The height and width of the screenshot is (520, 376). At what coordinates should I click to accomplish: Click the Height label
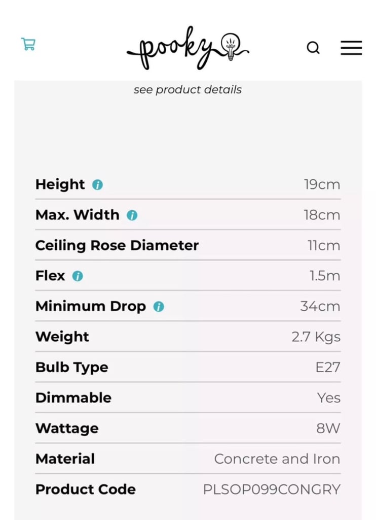tap(60, 184)
